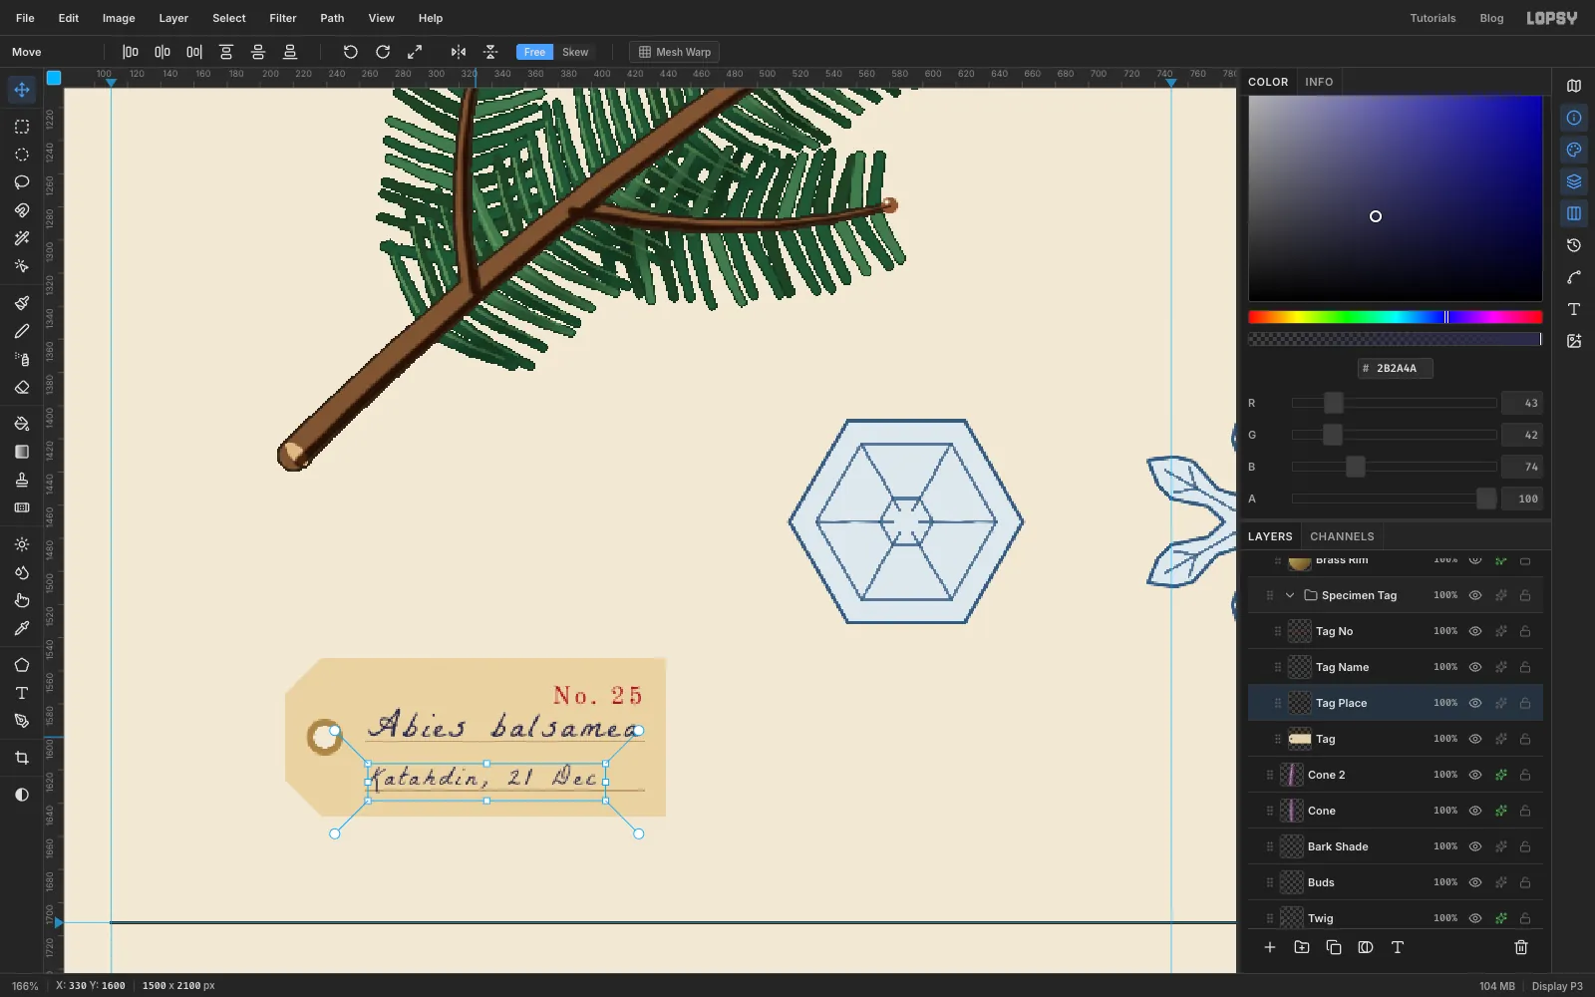
Task: Select the Text tool in left toolbar
Action: point(21,693)
